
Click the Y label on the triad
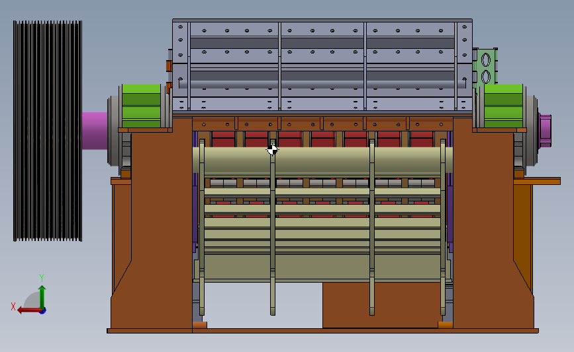[41, 278]
